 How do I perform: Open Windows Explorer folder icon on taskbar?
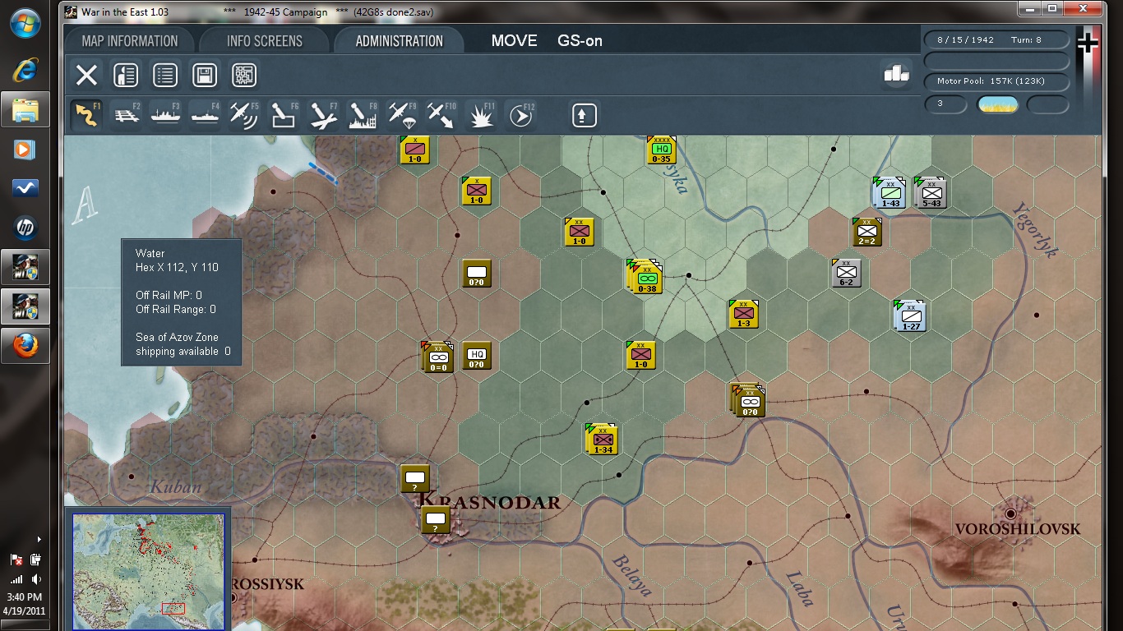(25, 109)
